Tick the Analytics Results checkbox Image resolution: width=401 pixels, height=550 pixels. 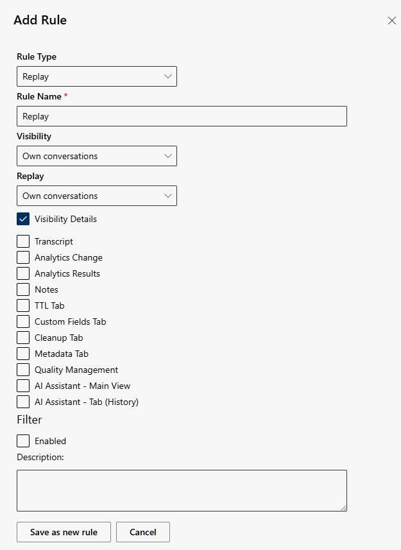point(23,273)
